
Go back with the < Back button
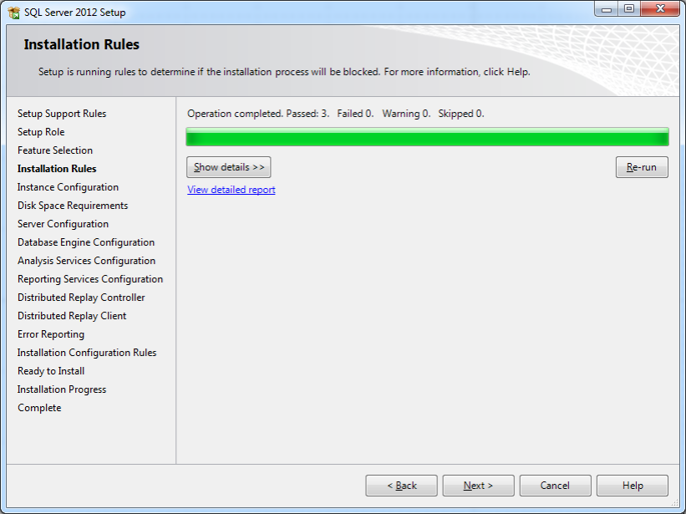401,486
